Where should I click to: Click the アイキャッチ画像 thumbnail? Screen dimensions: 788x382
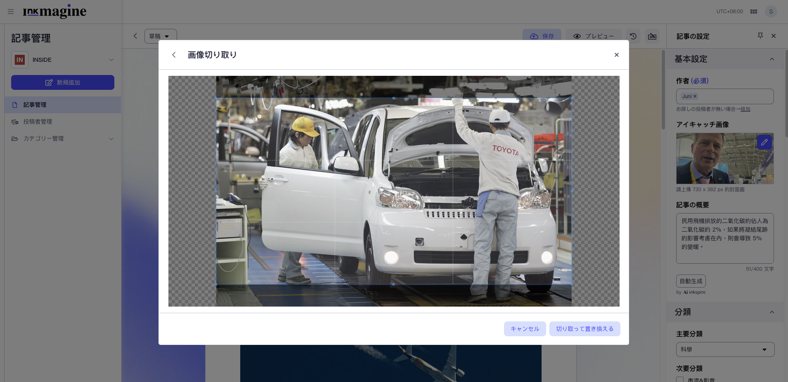pos(725,159)
